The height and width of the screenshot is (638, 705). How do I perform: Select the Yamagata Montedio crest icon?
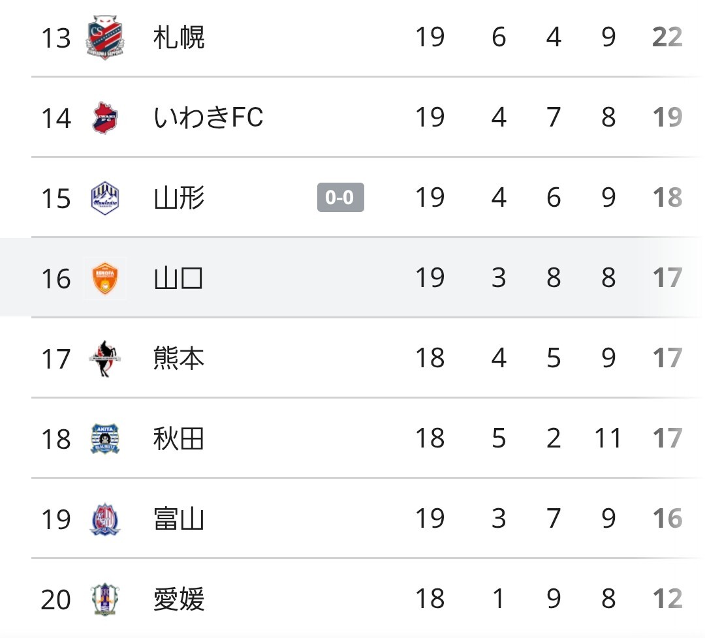pyautogui.click(x=104, y=198)
